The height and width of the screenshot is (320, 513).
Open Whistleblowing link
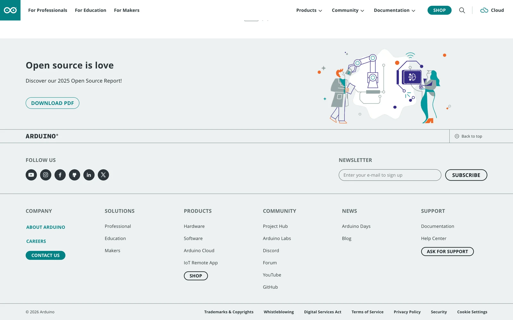point(279,312)
